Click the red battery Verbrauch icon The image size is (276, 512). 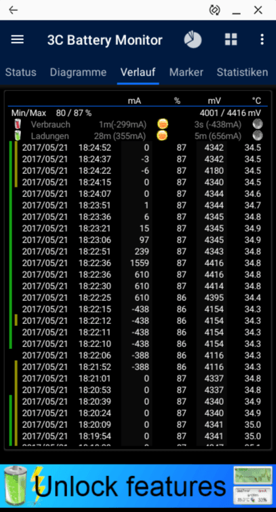coord(18,124)
